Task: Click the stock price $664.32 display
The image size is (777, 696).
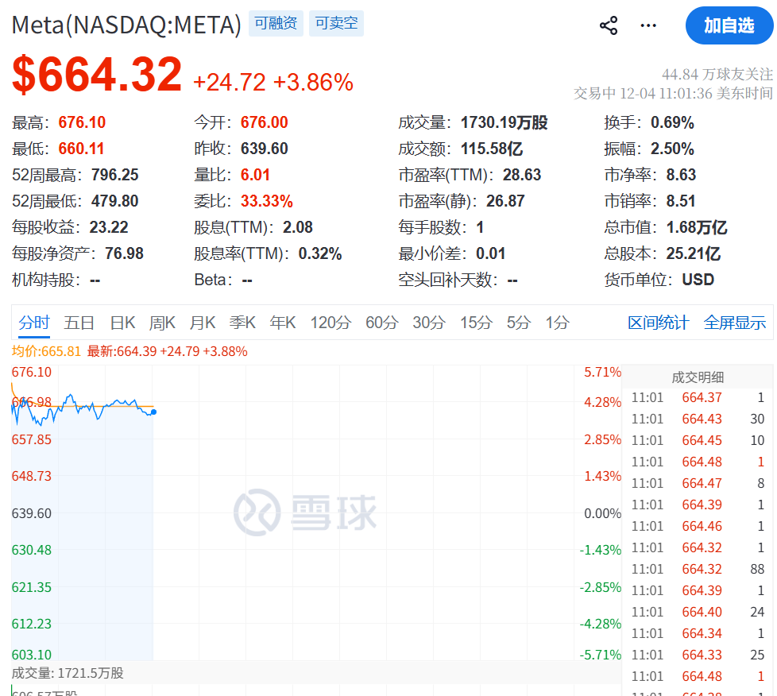Action: point(97,73)
